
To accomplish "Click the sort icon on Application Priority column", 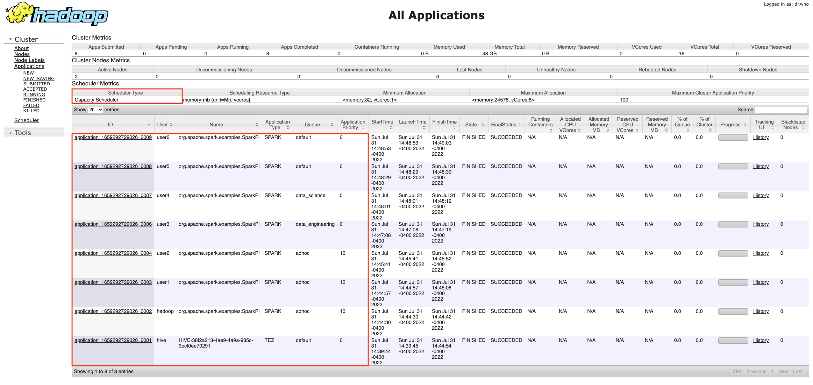I will tap(363, 127).
